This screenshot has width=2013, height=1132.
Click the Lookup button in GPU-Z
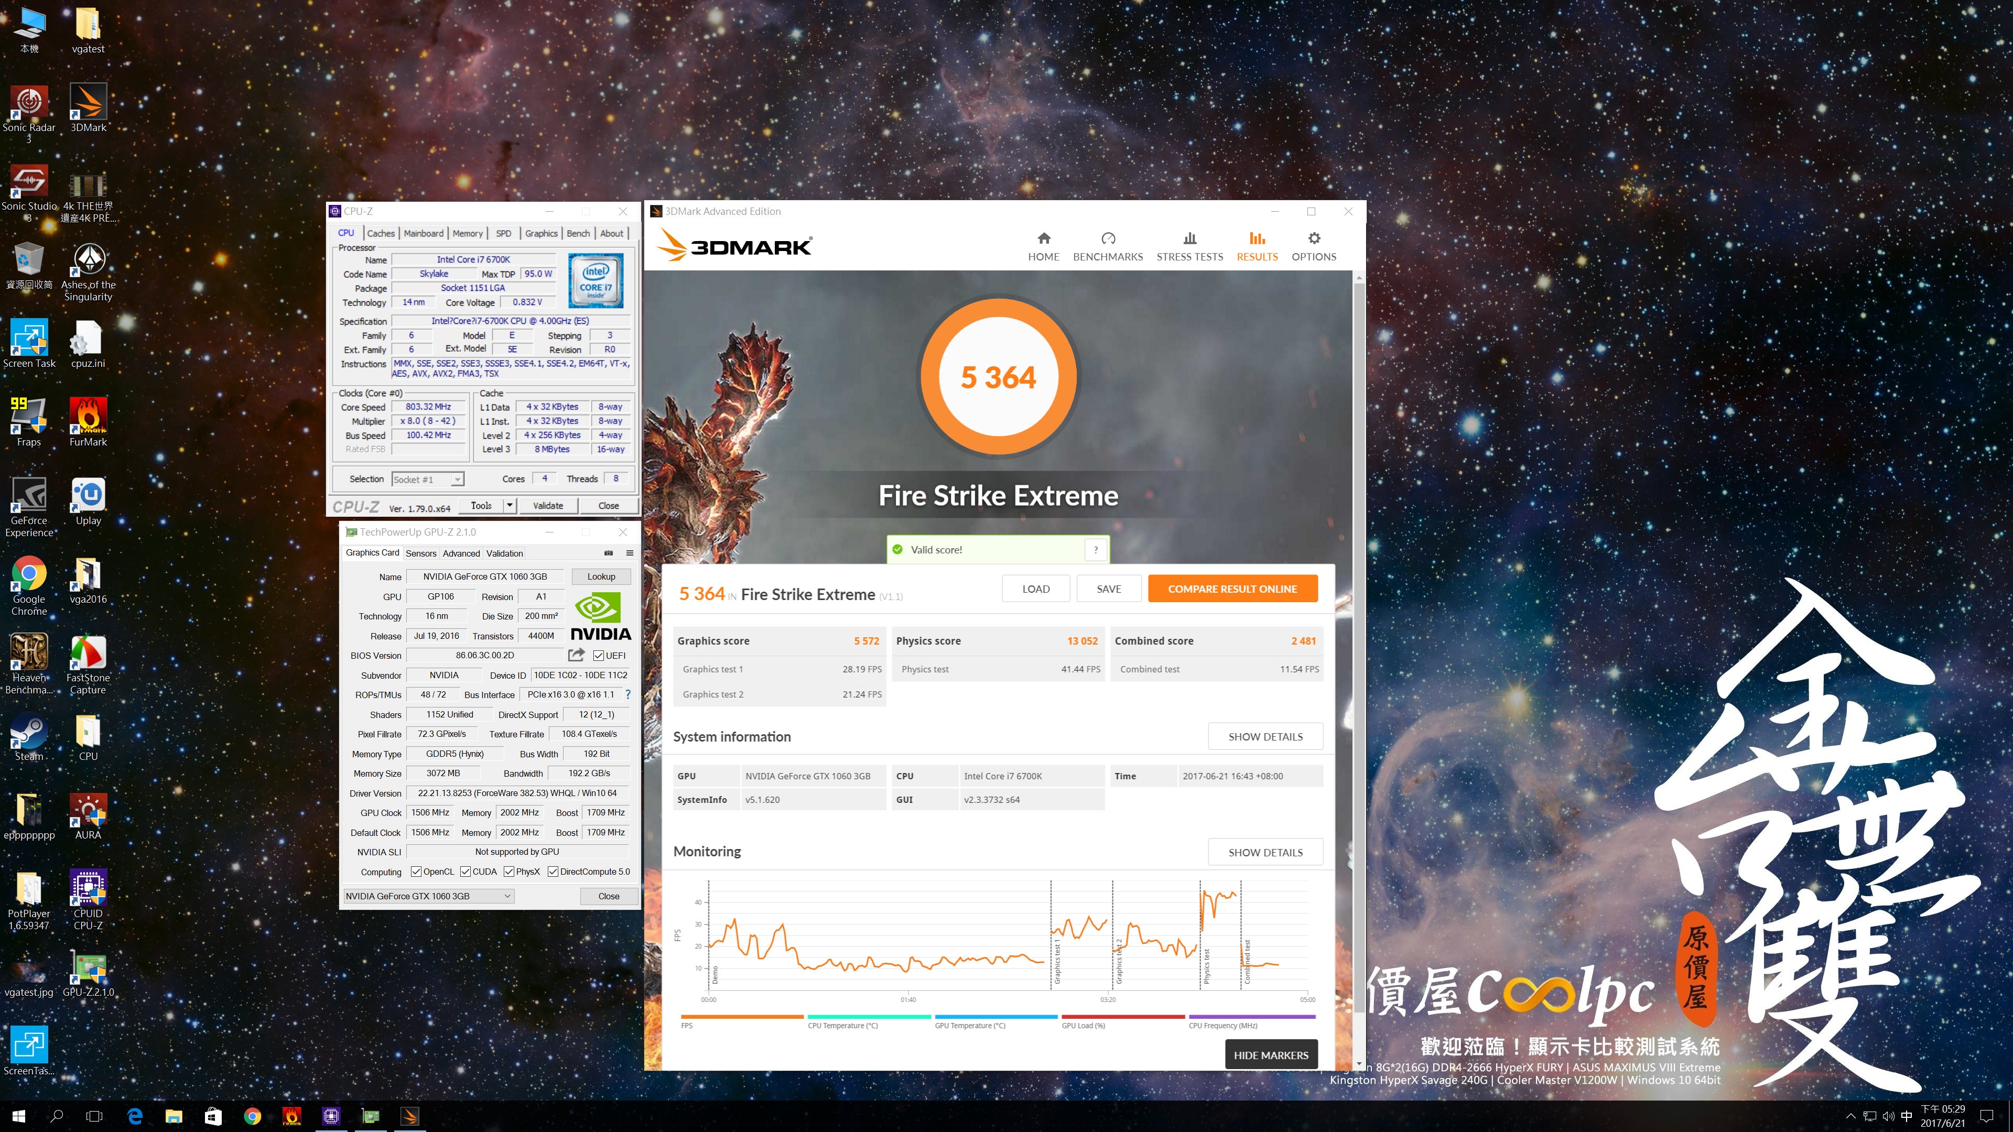coord(601,576)
